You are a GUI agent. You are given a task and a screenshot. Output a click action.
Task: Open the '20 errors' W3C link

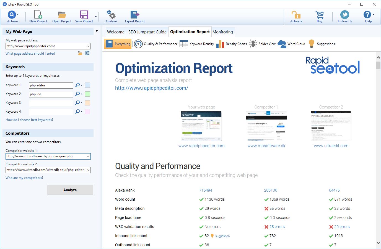pyautogui.click(x=342, y=227)
